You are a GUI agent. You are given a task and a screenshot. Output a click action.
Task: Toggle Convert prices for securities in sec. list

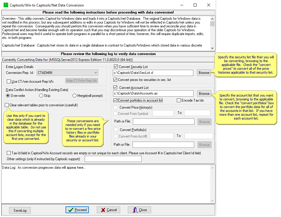115,80
